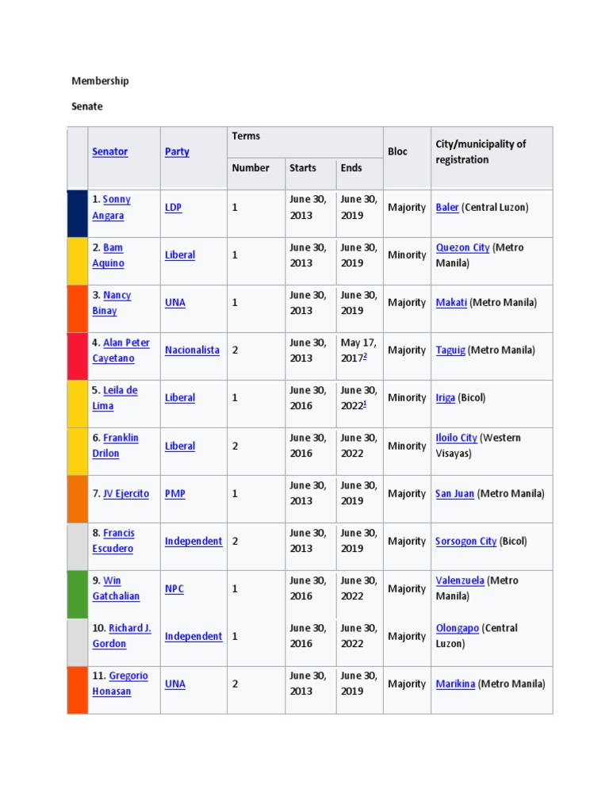
Task: Click the Liberal link in Bam Aquino's row
Action: pos(180,255)
